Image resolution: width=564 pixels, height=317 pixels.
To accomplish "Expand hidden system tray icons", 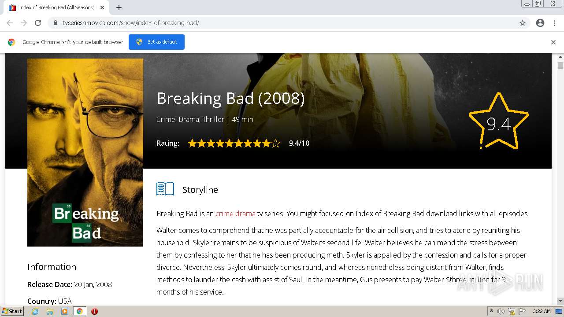I will [x=491, y=311].
